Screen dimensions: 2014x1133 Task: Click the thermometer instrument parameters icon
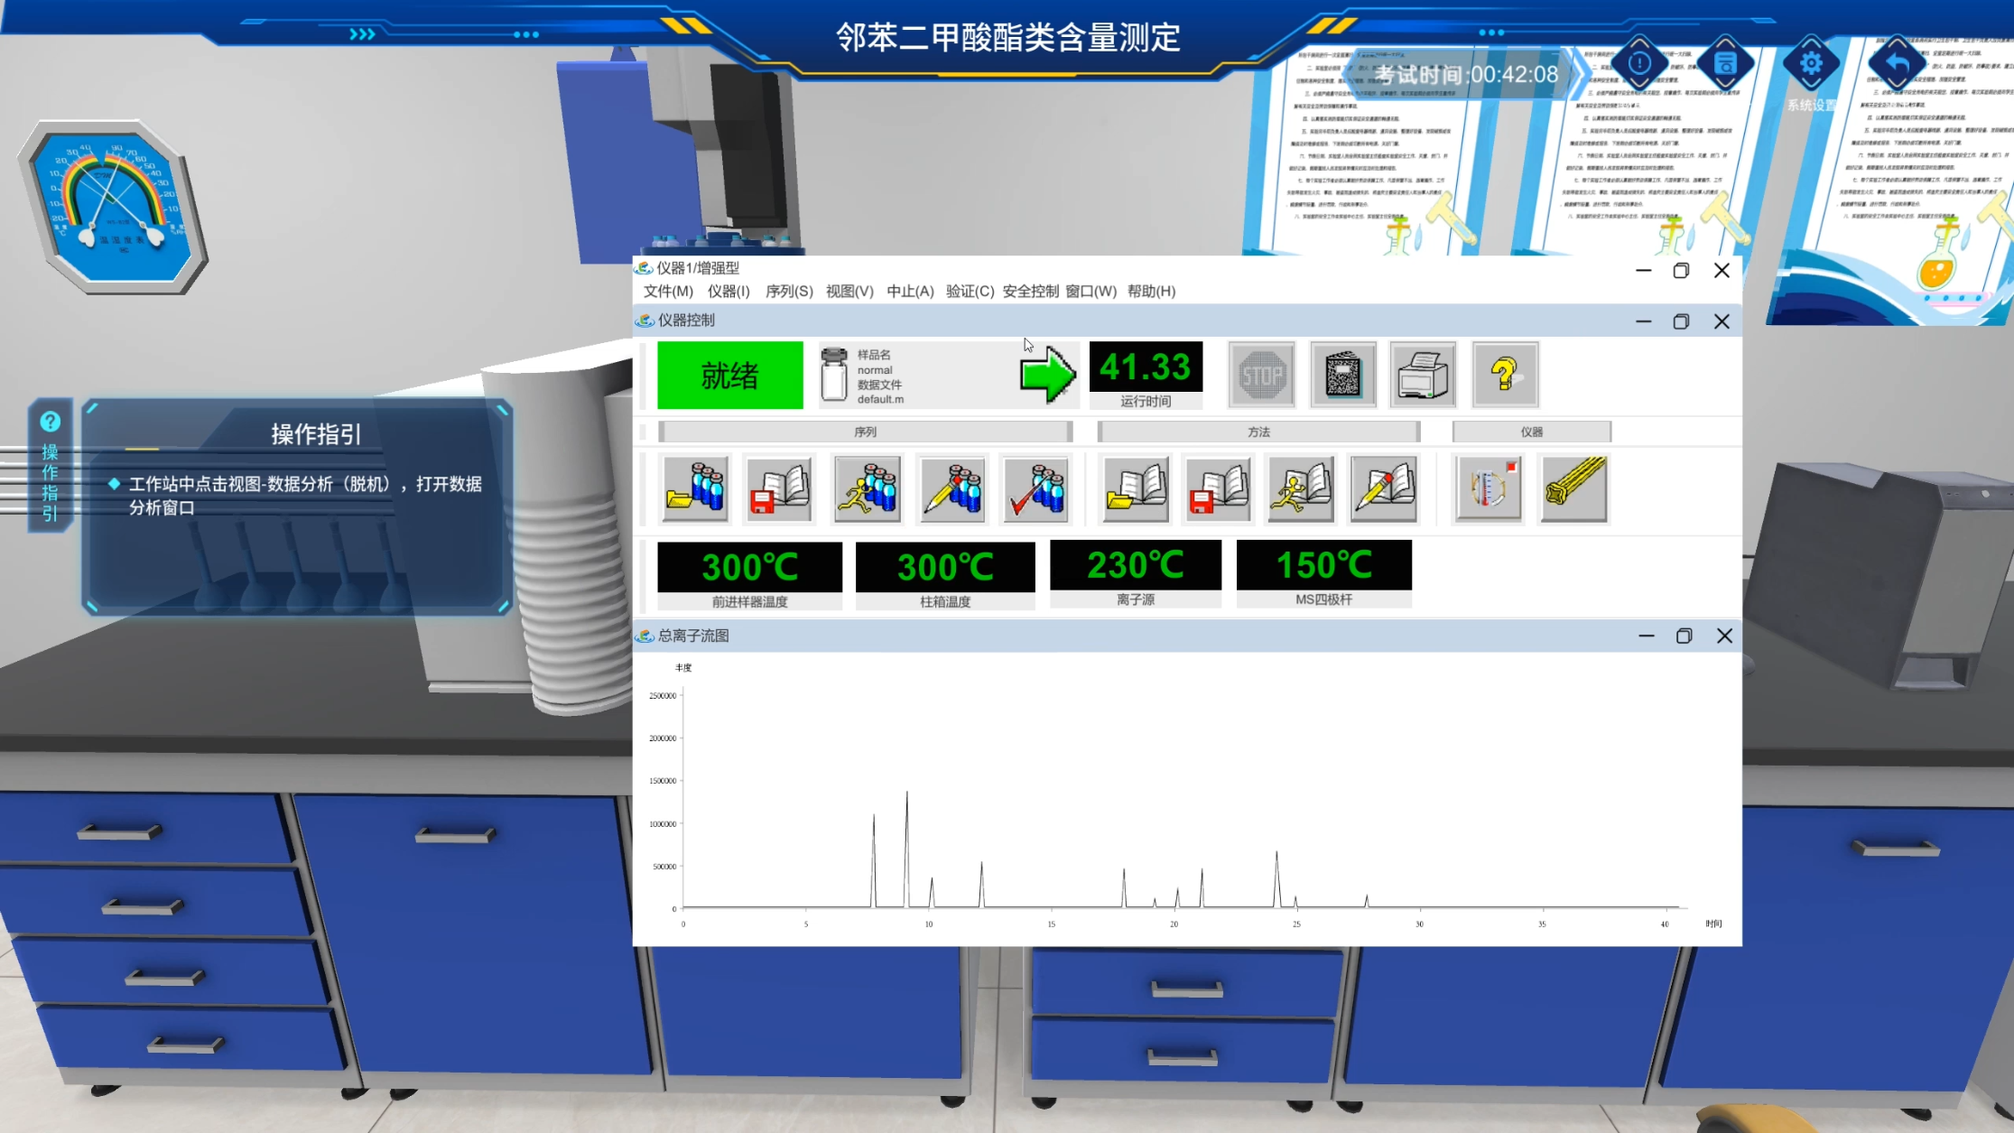tap(1489, 489)
